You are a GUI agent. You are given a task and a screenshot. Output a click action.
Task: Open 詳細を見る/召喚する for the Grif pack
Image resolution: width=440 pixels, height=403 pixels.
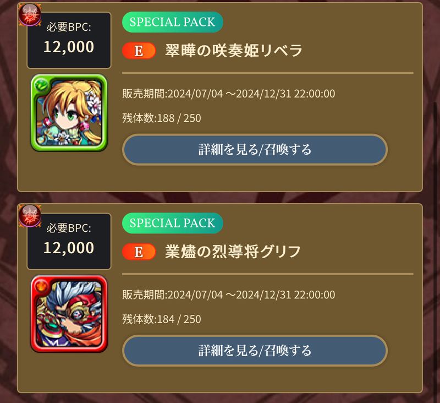click(x=255, y=351)
